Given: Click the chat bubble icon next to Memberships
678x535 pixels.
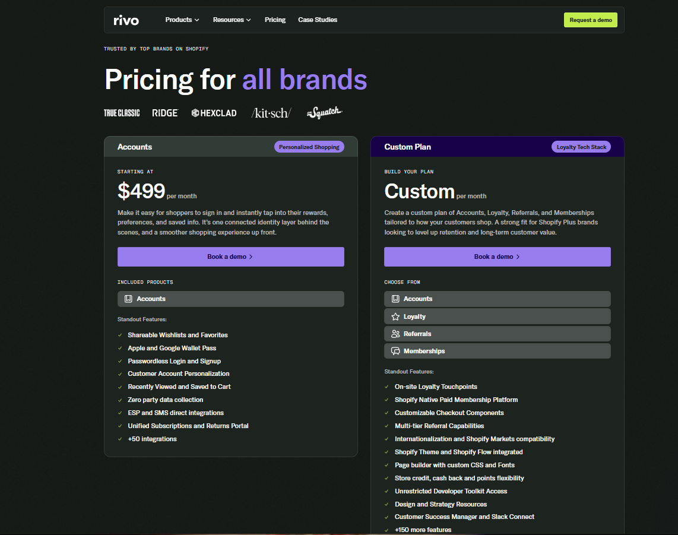Looking at the screenshot, I should pos(395,351).
